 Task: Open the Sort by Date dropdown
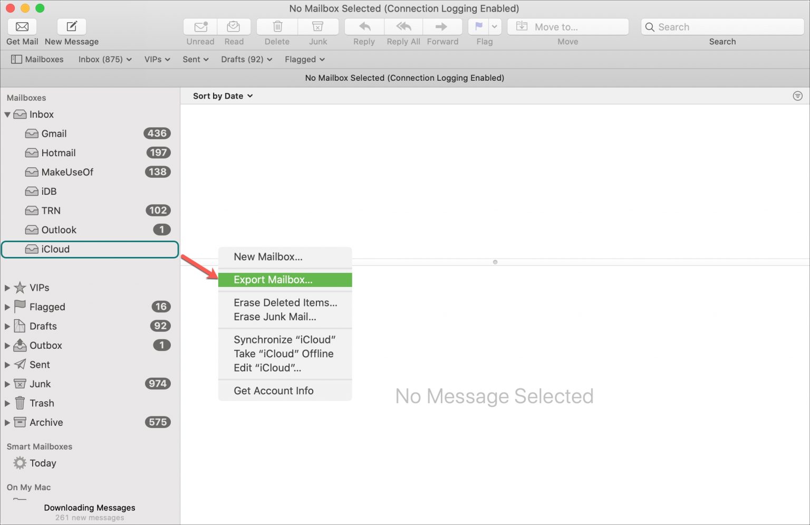(221, 96)
